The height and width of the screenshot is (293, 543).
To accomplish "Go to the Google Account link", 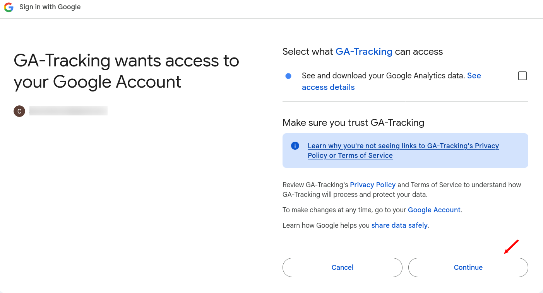I will (x=434, y=210).
